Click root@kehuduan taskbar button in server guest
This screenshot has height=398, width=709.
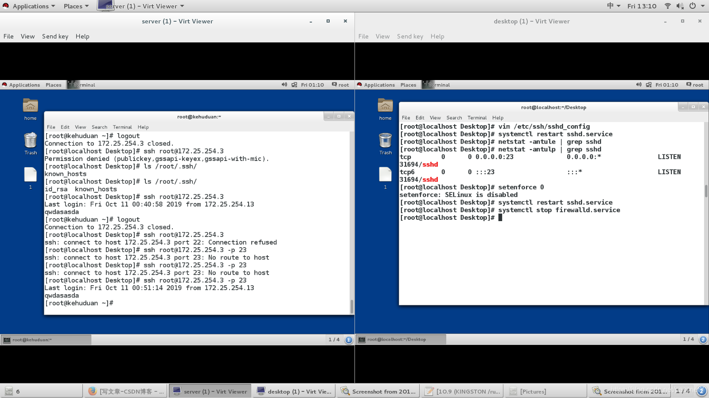[x=46, y=340]
